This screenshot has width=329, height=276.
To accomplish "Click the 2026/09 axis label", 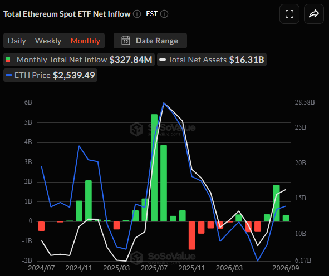I will pos(286,268).
